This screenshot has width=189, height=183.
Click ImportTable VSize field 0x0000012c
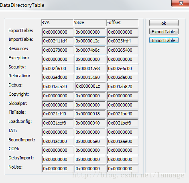90,41
